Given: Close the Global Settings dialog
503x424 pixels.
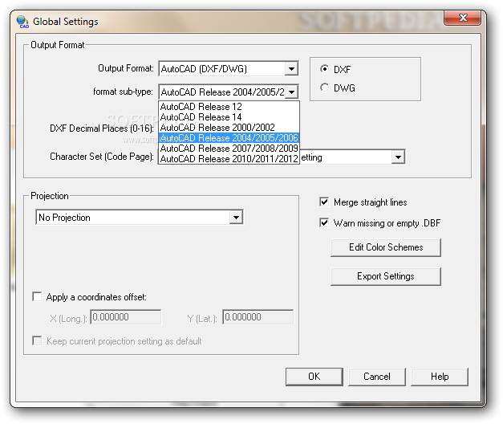Looking at the screenshot, I should [x=462, y=18].
